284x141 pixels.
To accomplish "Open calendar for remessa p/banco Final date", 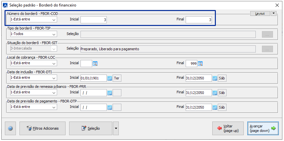I will [215, 93].
